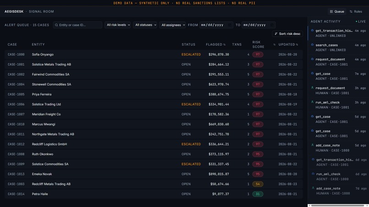Click the Rules sliders icon

[x=351, y=11]
